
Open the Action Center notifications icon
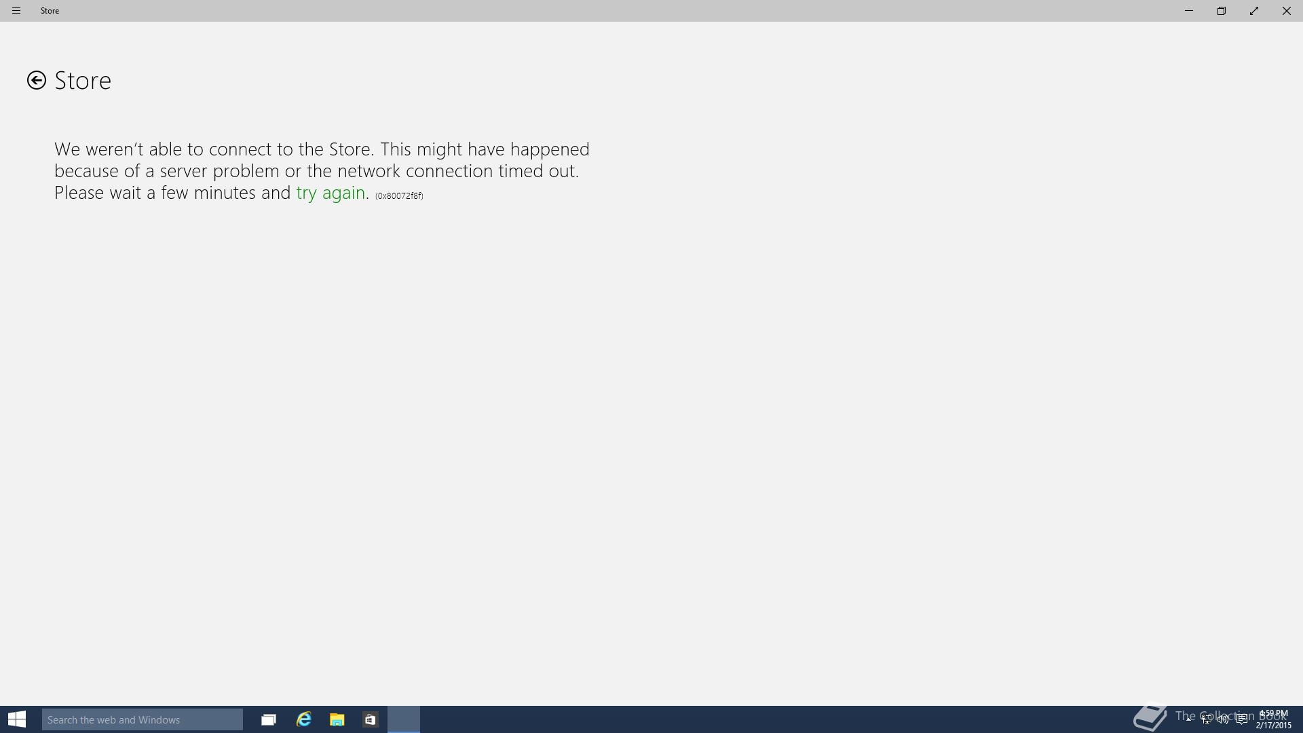pos(1242,719)
